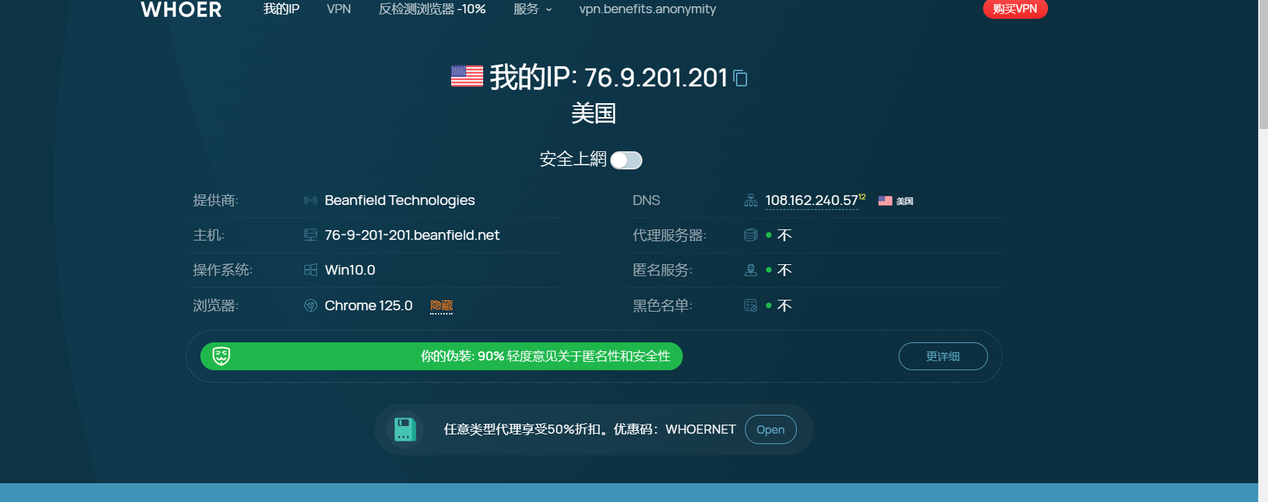Click the Windows icon beside Win10.0
Image resolution: width=1268 pixels, height=502 pixels.
tap(311, 271)
